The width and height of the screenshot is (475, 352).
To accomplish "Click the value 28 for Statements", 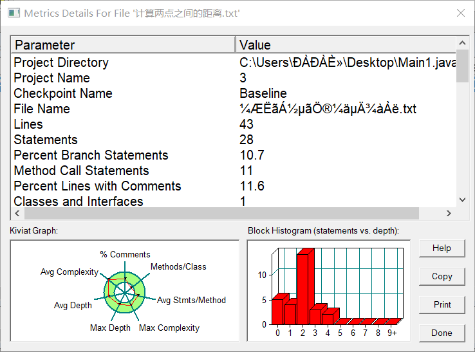I will pos(247,140).
